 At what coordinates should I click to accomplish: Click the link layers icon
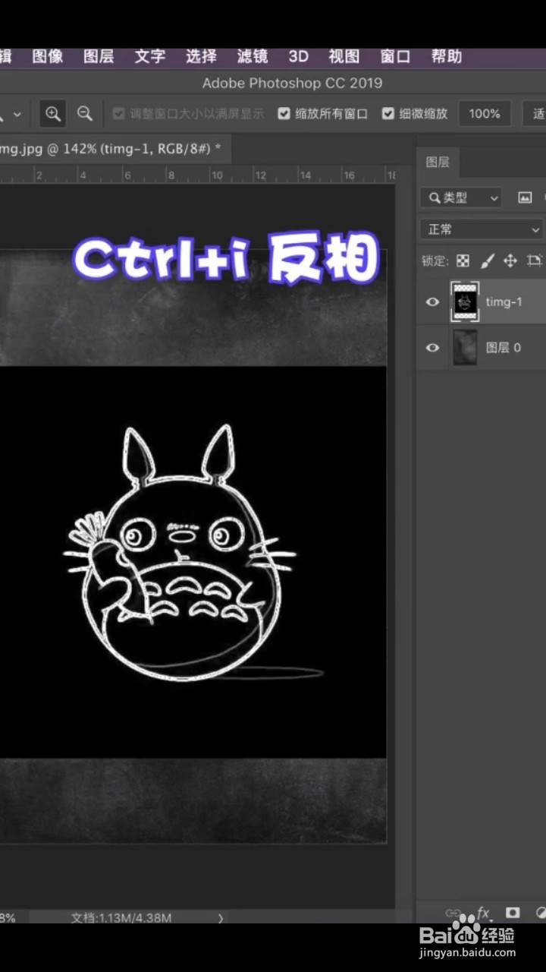453,913
